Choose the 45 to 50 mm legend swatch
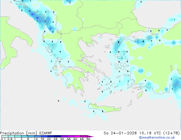Image resolution: width=181 pixels, height=140 pixels. click(x=84, y=136)
